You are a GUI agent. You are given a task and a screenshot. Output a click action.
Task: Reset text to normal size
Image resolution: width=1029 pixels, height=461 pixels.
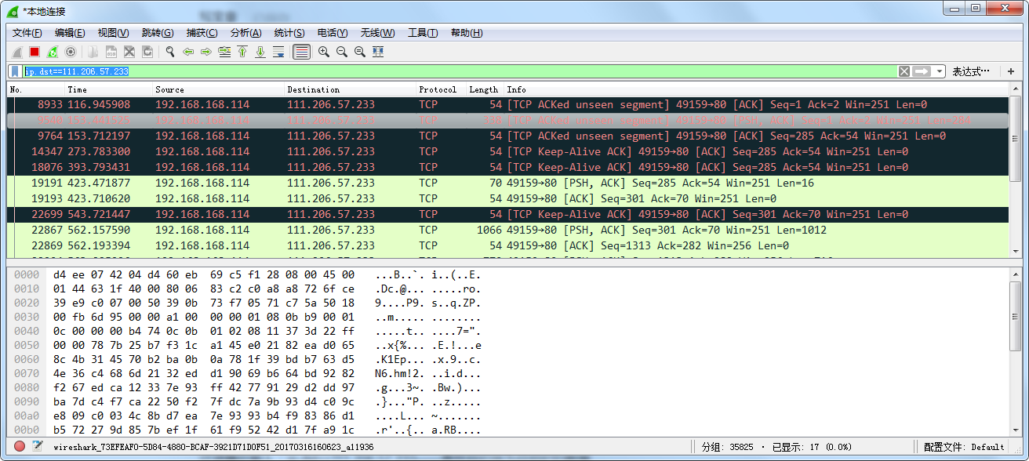click(x=360, y=52)
